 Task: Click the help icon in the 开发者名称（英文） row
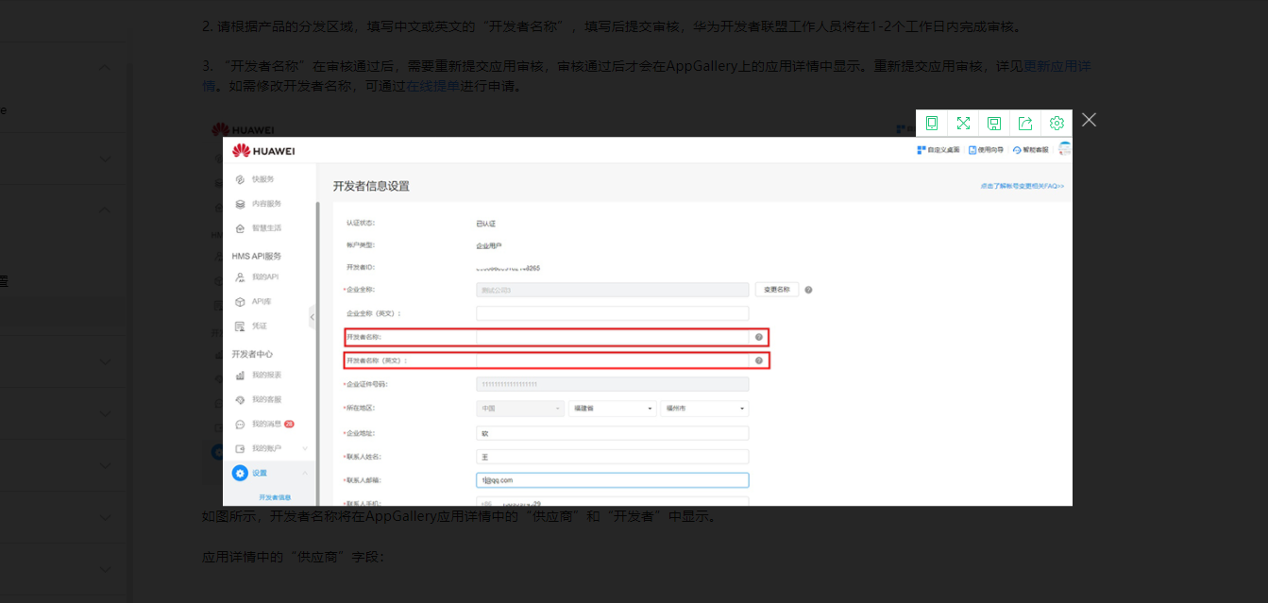[x=758, y=360]
